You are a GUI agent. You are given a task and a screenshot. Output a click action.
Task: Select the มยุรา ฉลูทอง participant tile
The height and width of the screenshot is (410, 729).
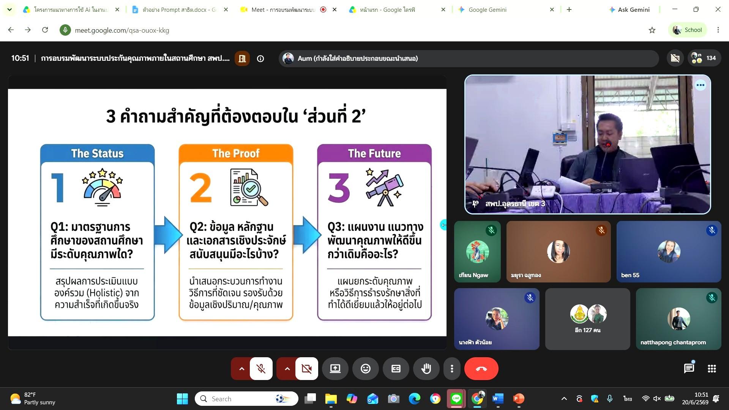(559, 252)
